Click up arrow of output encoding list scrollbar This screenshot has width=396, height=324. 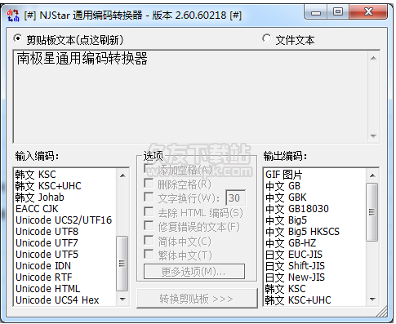[372, 175]
